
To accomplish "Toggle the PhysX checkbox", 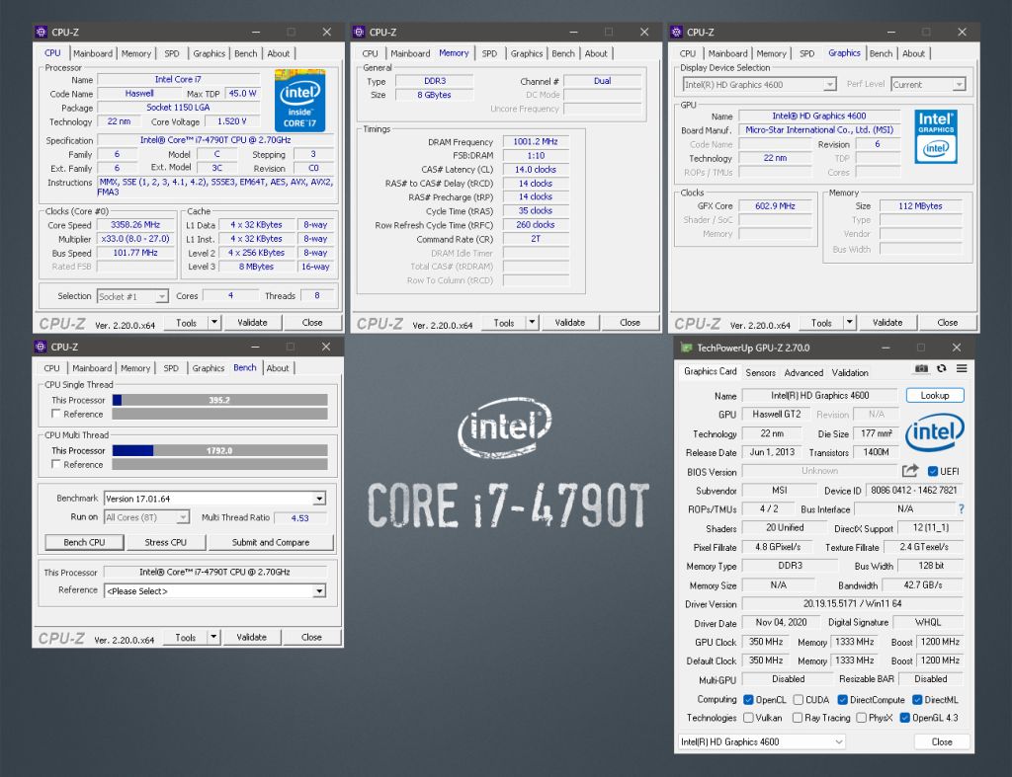I will 862,718.
